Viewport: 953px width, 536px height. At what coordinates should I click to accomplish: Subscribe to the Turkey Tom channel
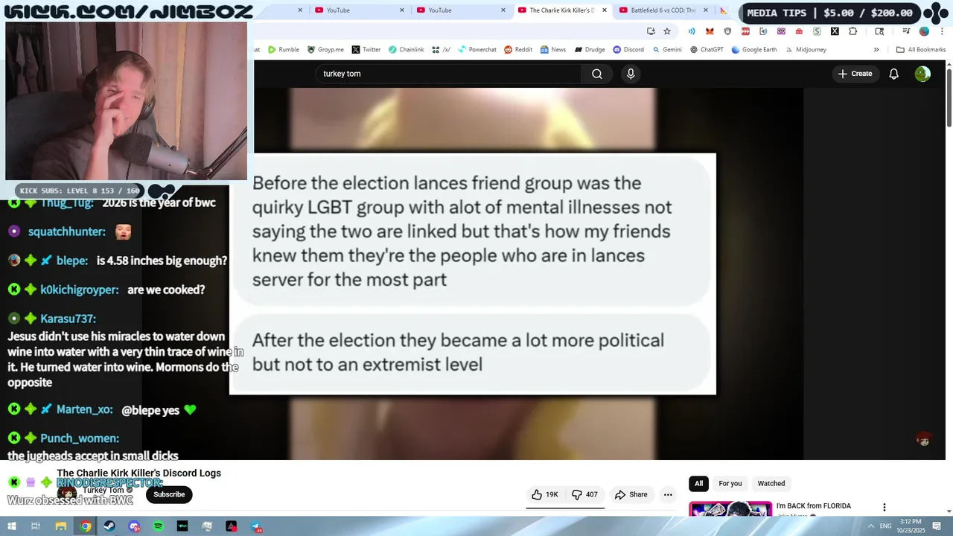[x=169, y=494]
